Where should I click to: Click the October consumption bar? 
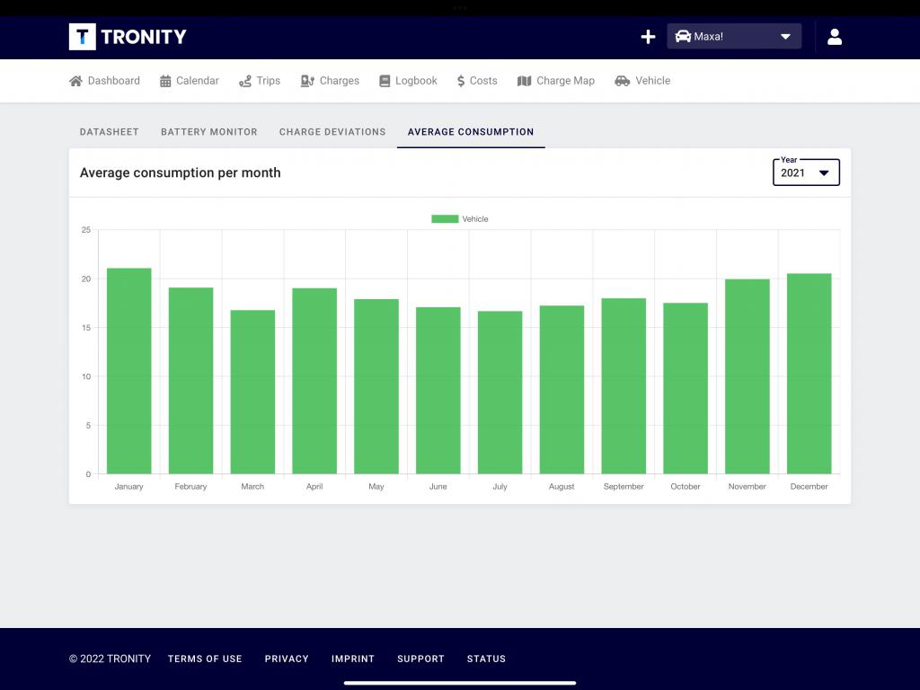tap(686, 388)
